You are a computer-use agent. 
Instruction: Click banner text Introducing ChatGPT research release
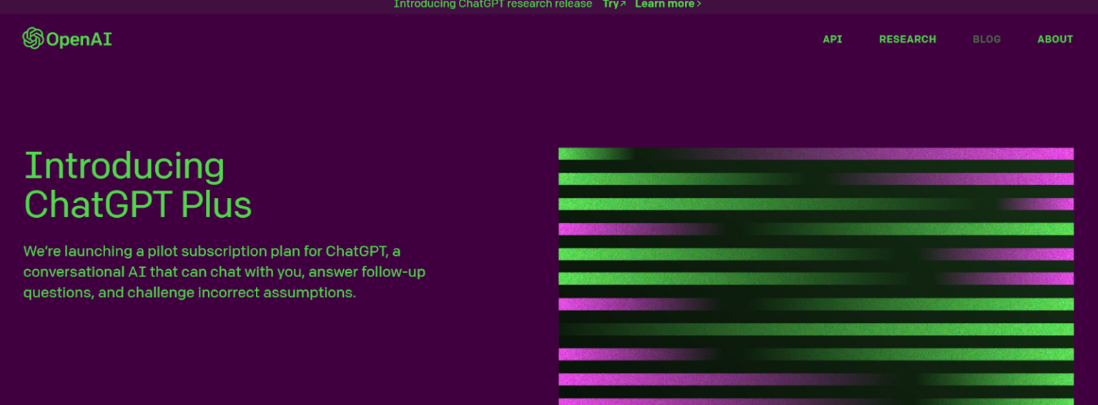pyautogui.click(x=493, y=4)
